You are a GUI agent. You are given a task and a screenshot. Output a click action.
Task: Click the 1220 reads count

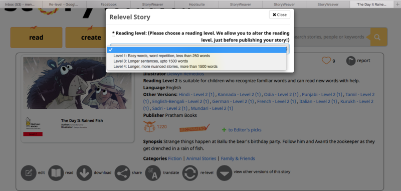(162, 126)
